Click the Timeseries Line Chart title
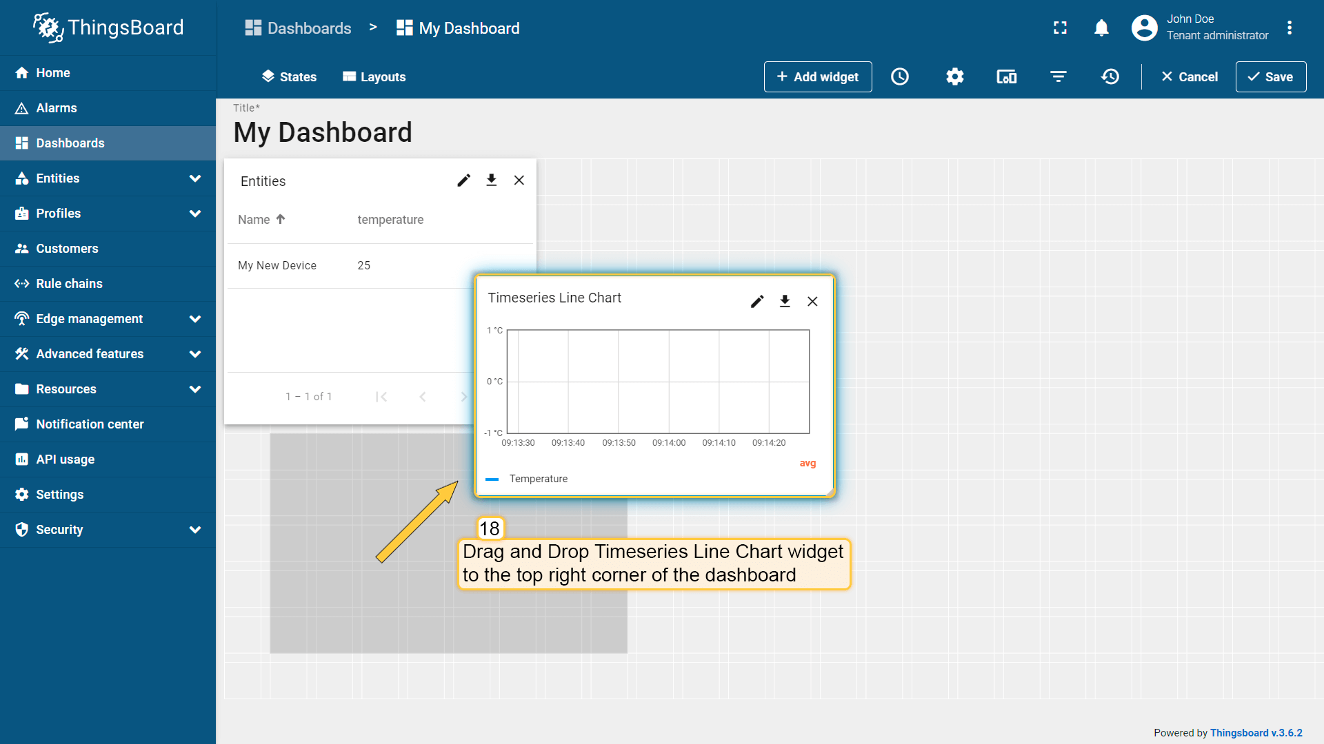 point(554,298)
